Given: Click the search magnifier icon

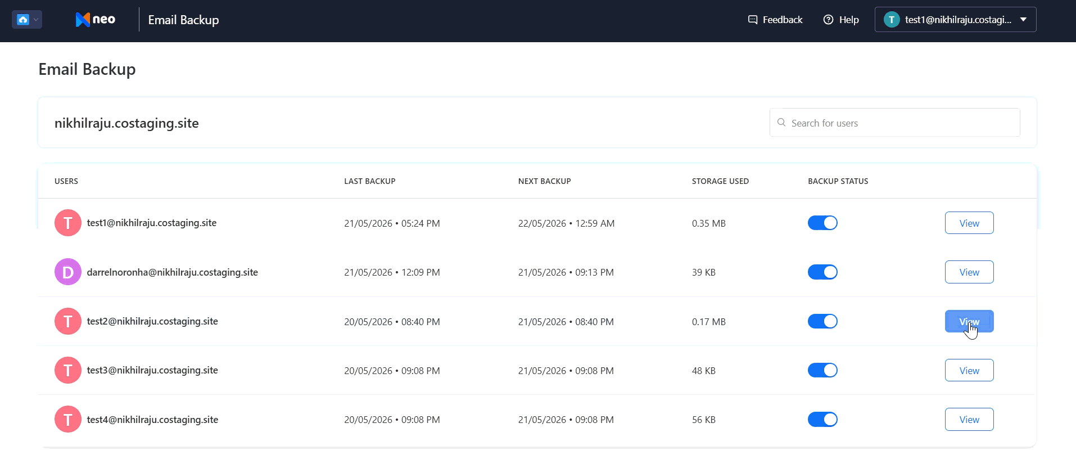Looking at the screenshot, I should pyautogui.click(x=781, y=123).
